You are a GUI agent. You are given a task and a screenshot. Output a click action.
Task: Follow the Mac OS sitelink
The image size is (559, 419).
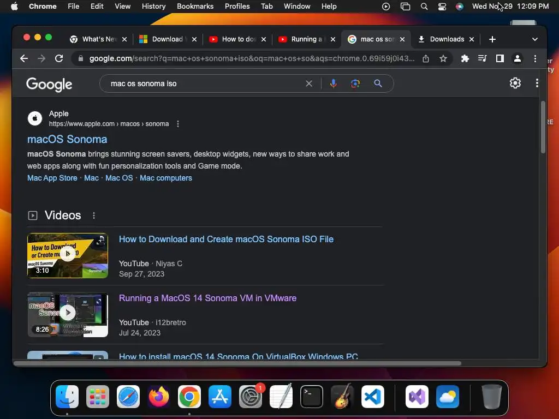119,178
